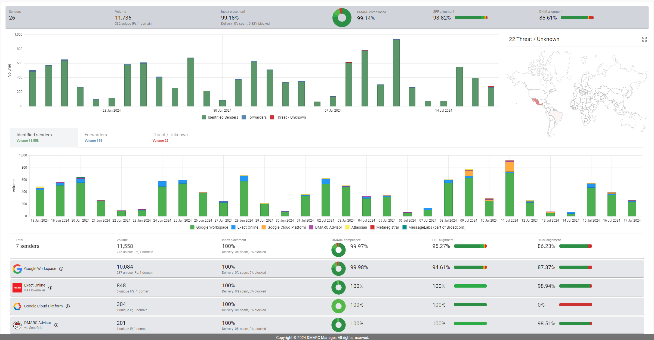The width and height of the screenshot is (654, 340).
Task: Open the Threat / Unknown tab
Action: tap(170, 137)
